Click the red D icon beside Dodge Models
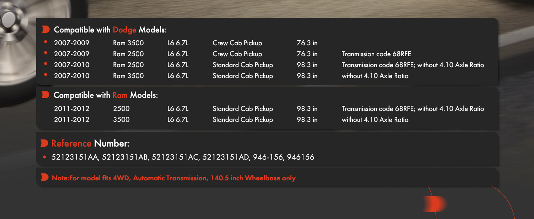 (x=45, y=29)
